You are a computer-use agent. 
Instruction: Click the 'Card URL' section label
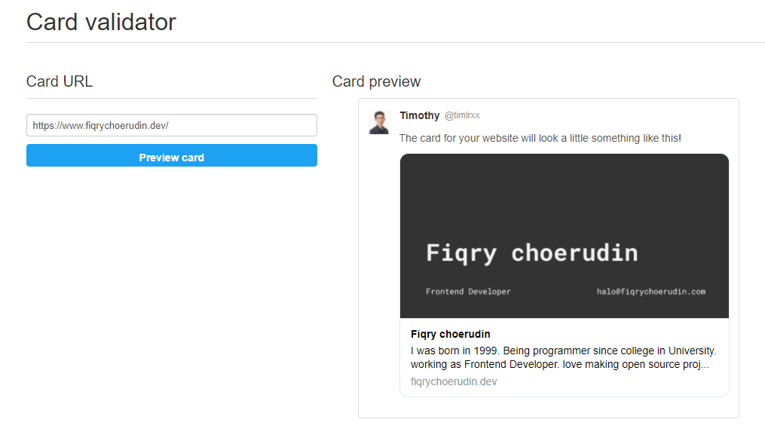pyautogui.click(x=59, y=81)
